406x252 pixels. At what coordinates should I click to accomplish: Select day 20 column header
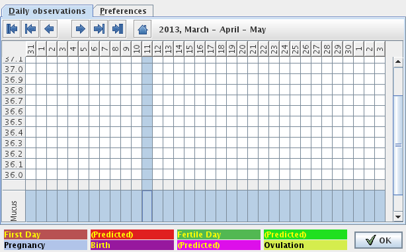pos(243,49)
